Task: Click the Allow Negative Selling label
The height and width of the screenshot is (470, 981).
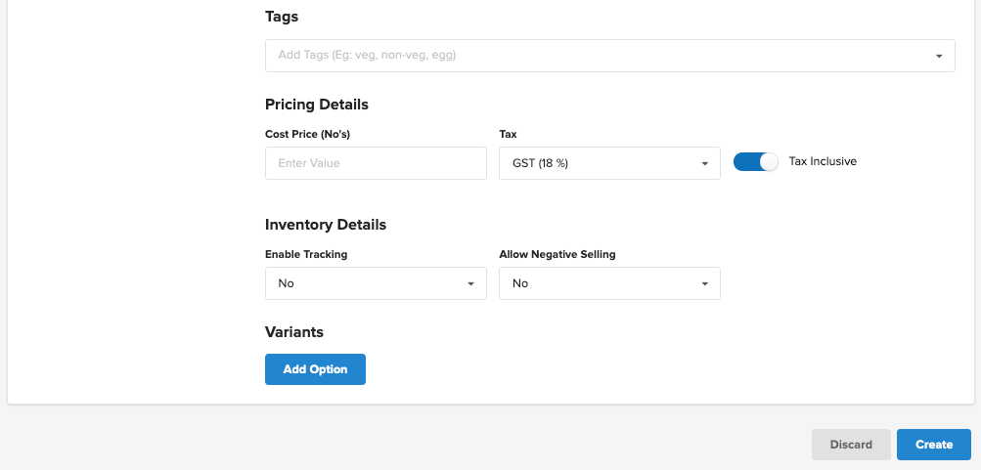Action: pos(557,254)
